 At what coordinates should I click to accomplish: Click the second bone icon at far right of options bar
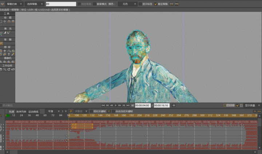click(177, 4)
